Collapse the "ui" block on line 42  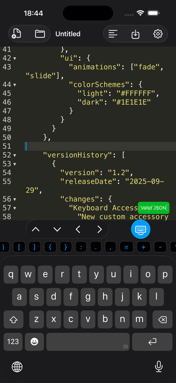point(15,58)
